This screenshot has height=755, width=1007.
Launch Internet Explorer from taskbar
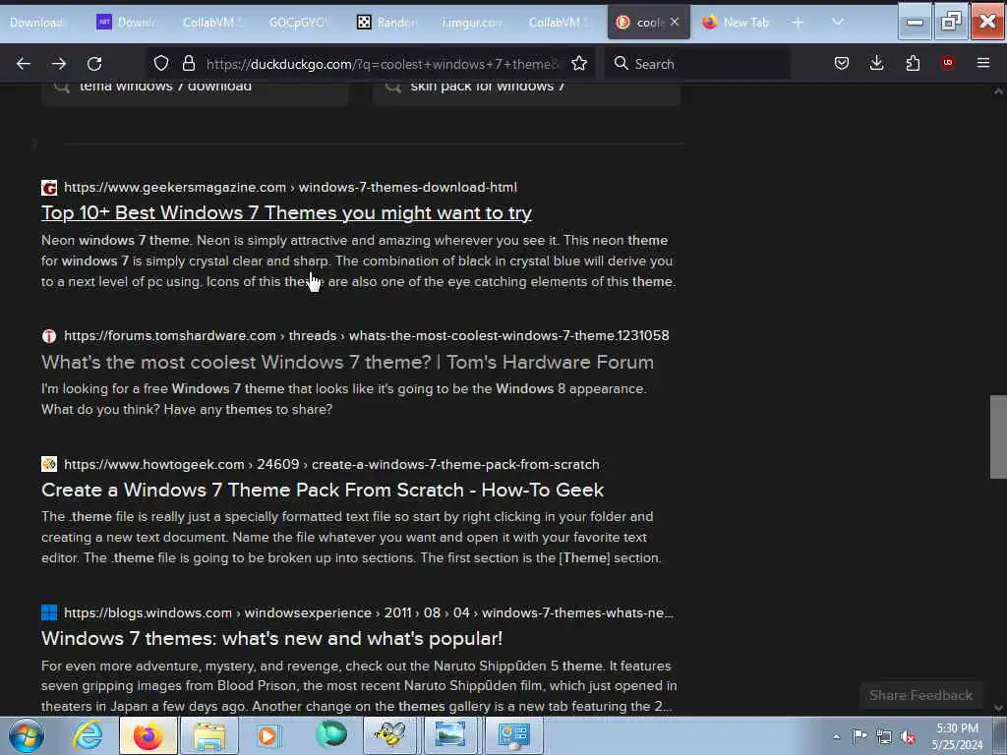coord(88,735)
